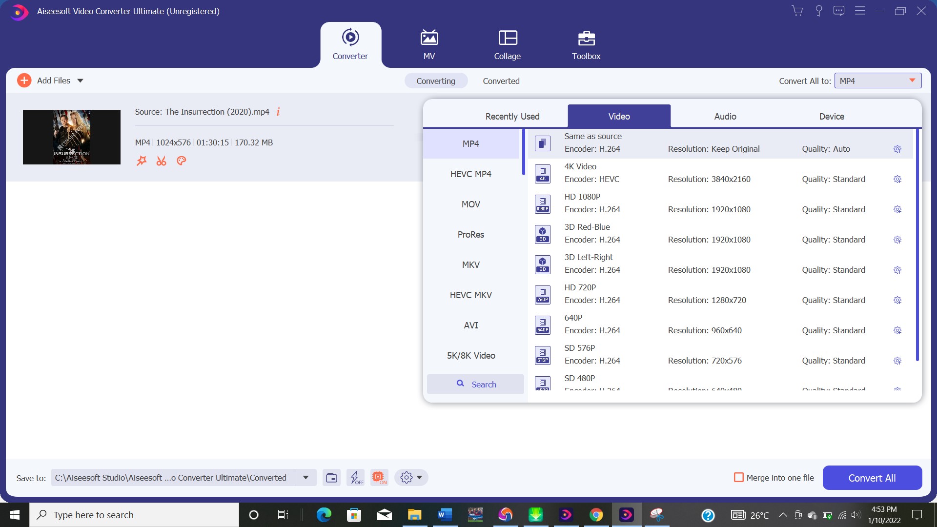Click the format Search button
Image resolution: width=937 pixels, height=527 pixels.
(475, 384)
